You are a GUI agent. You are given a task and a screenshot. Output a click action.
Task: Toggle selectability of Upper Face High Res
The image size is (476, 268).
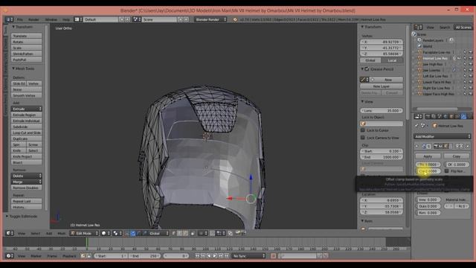(x=465, y=94)
